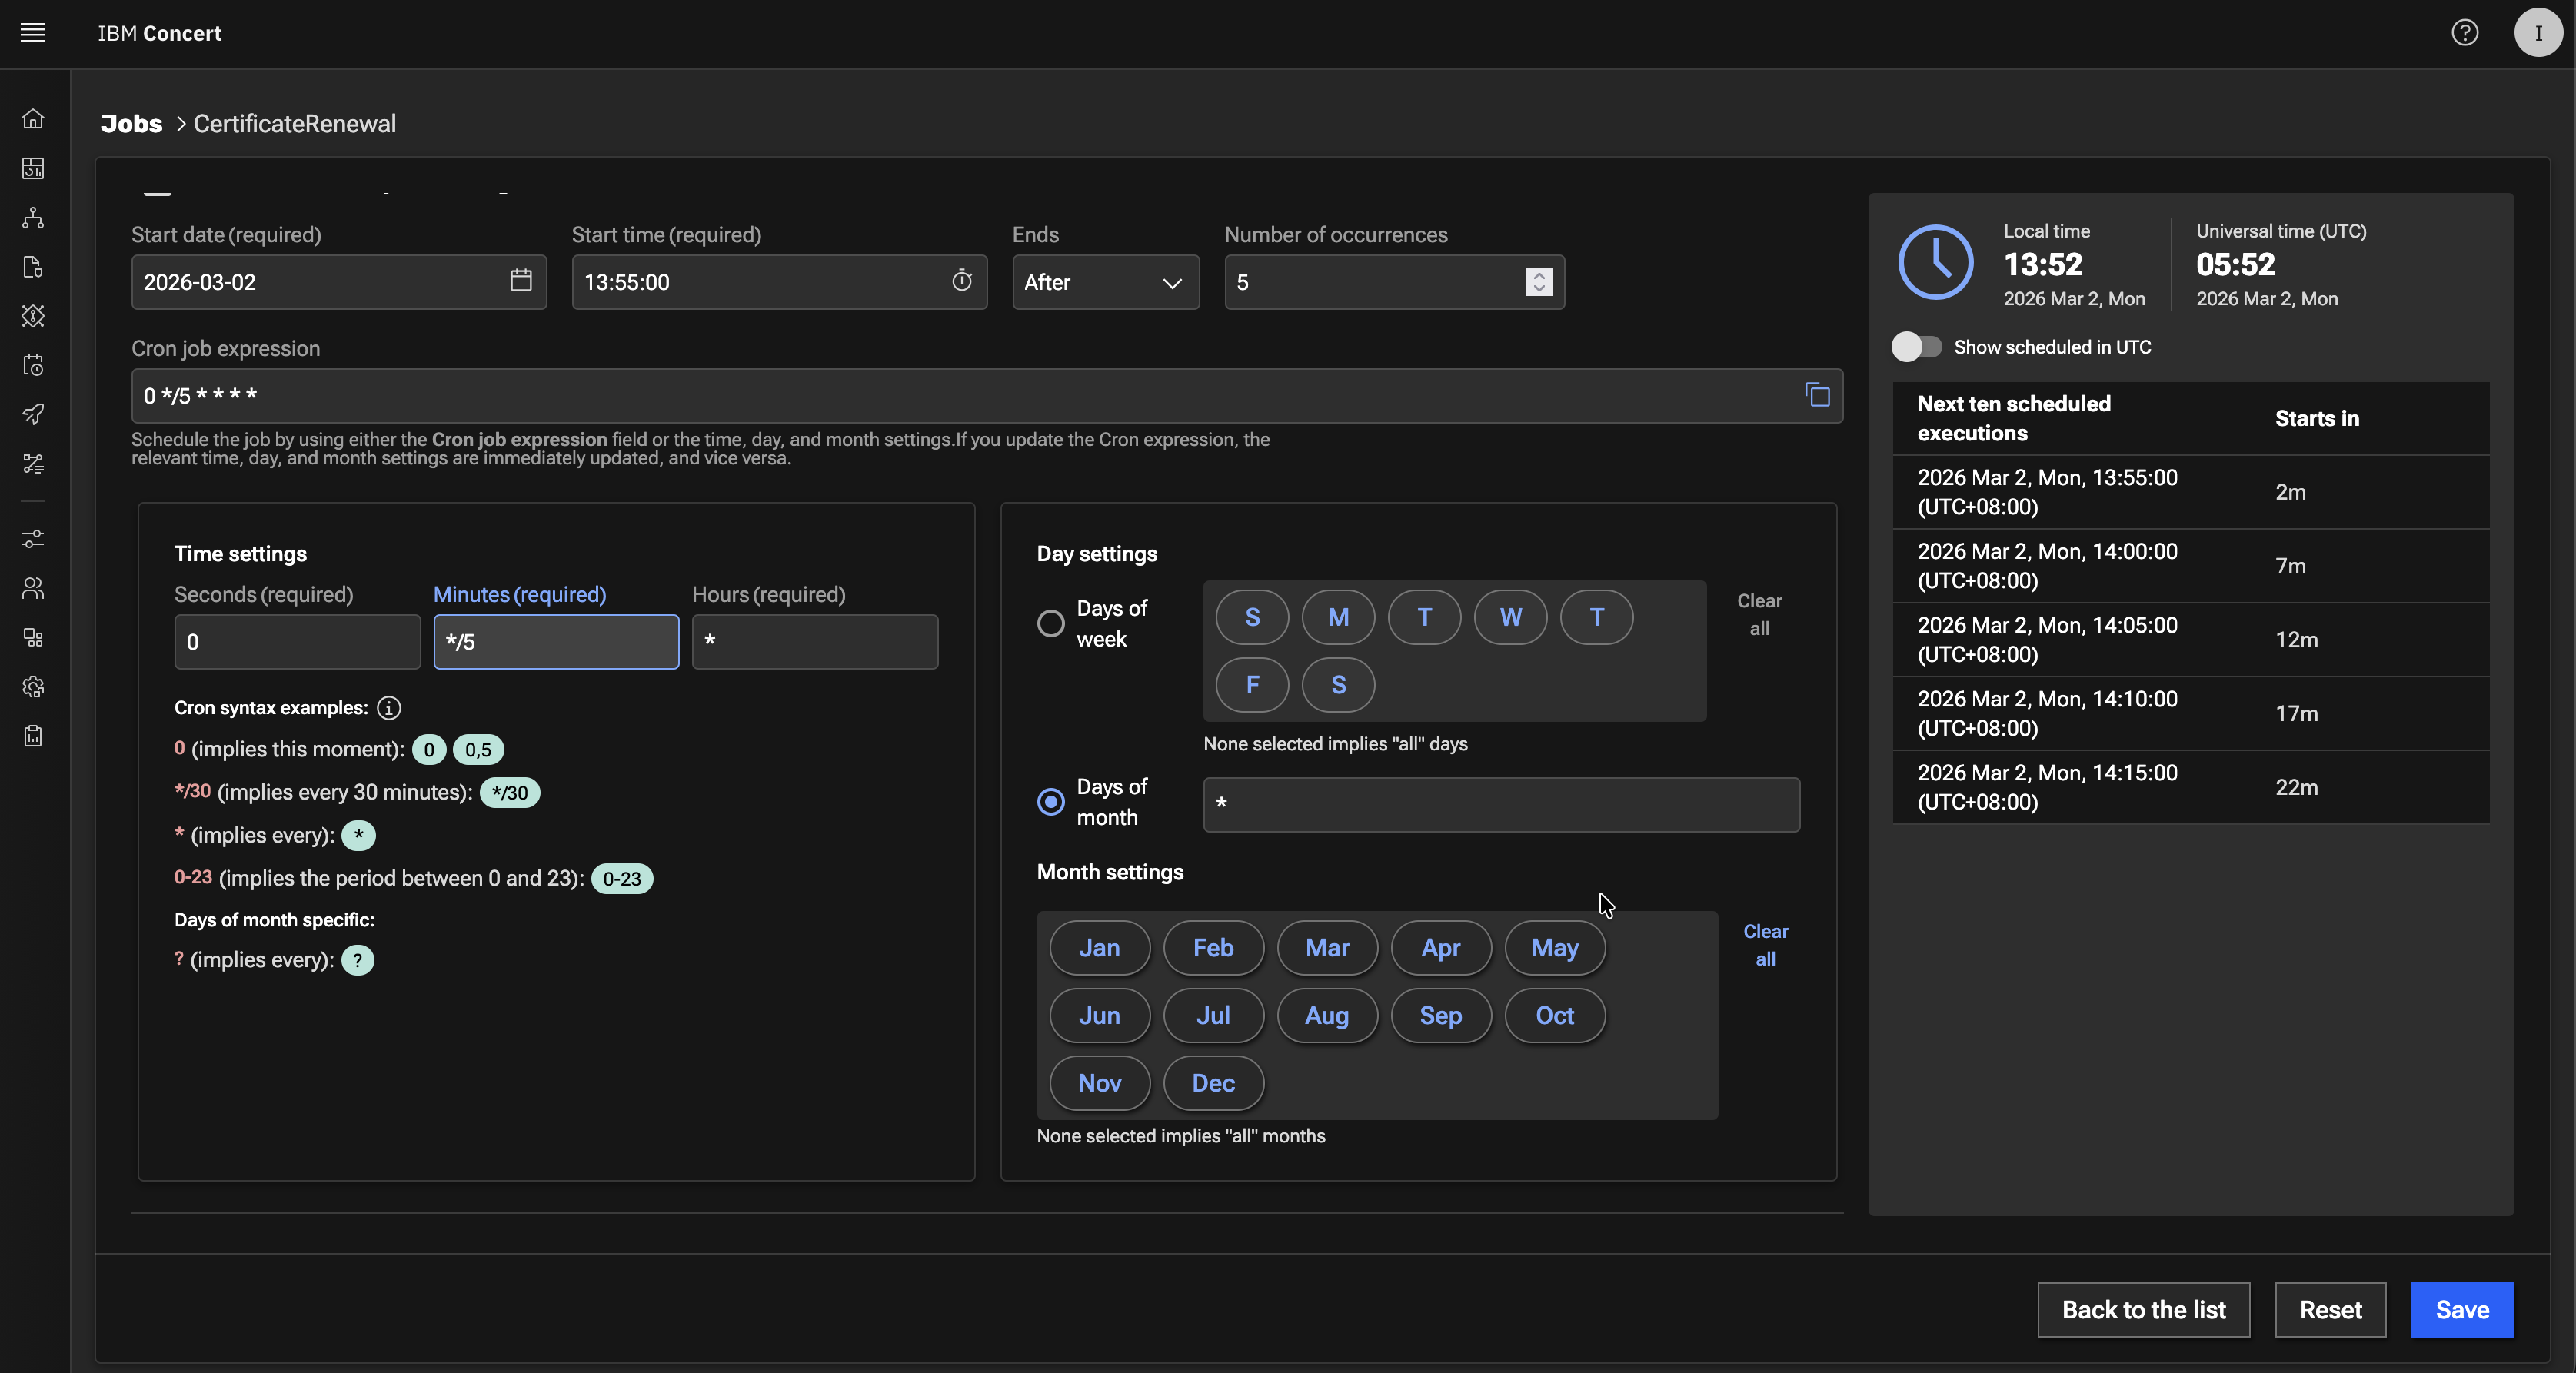Click Clear all for months

click(x=1765, y=944)
